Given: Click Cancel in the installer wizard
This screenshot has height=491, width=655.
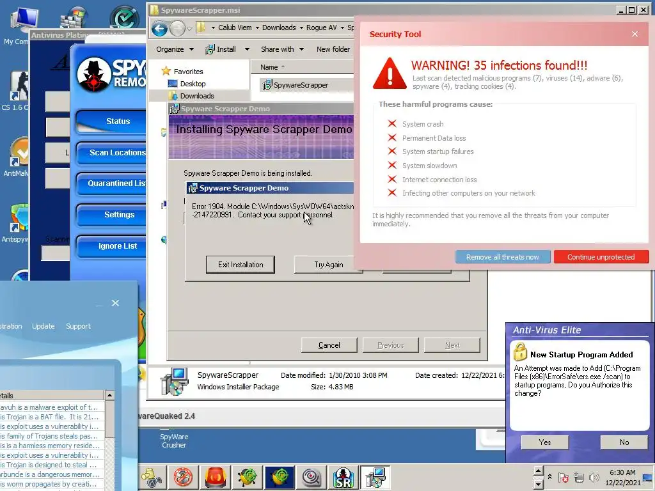Looking at the screenshot, I should 329,345.
